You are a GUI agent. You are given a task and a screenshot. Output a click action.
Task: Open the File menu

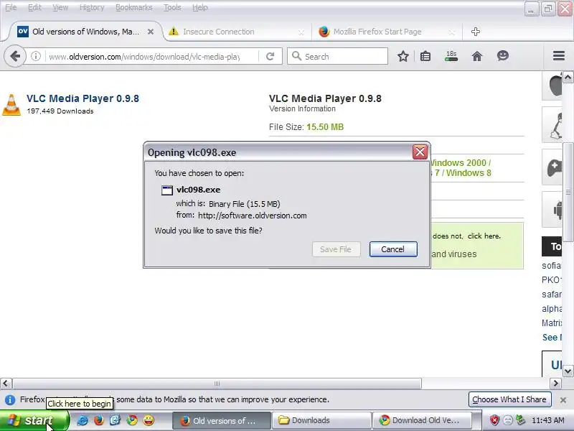[x=11, y=7]
